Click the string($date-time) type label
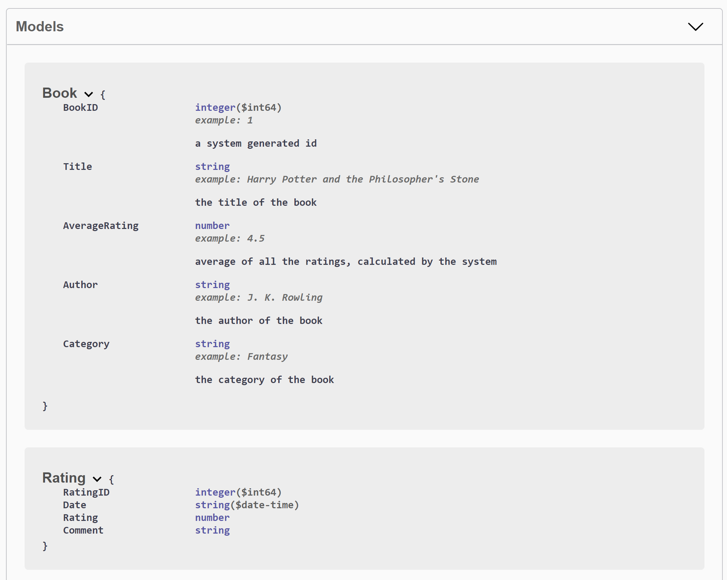 [247, 505]
